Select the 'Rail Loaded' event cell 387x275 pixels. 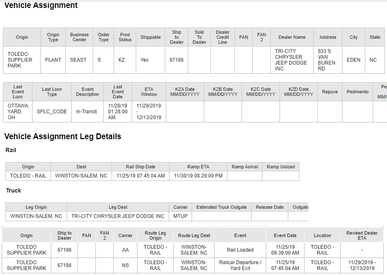[240, 250]
